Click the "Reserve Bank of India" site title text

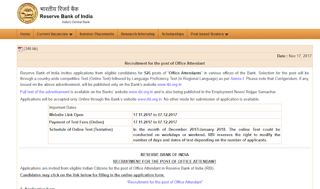[66, 16]
